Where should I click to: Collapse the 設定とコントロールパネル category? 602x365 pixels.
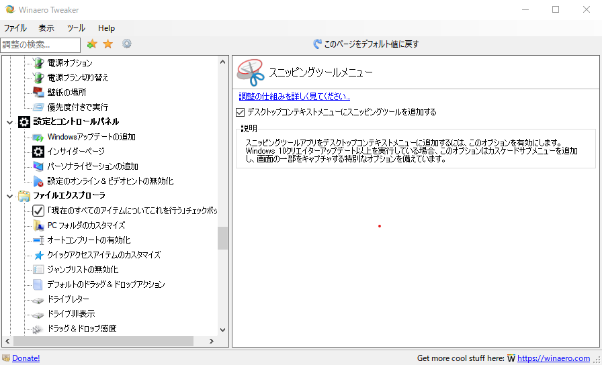click(10, 123)
